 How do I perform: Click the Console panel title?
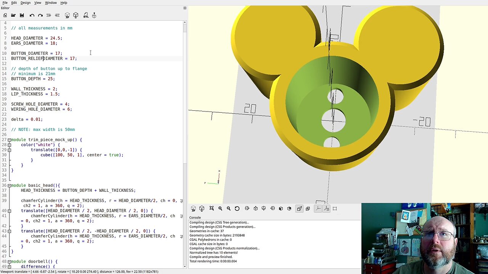[195, 218]
